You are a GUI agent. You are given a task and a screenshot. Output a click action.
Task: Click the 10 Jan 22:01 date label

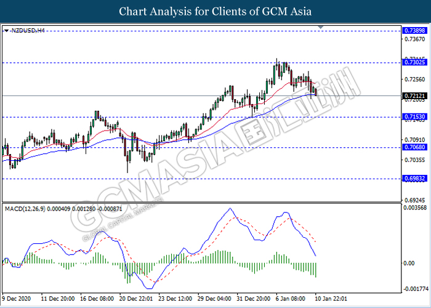click(x=331, y=299)
